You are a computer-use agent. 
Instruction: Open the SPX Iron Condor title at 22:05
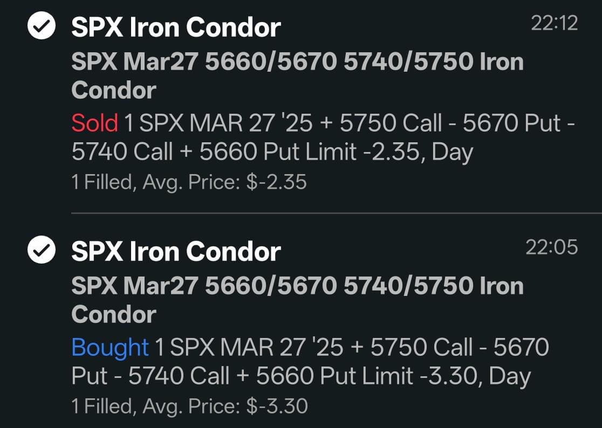(176, 252)
